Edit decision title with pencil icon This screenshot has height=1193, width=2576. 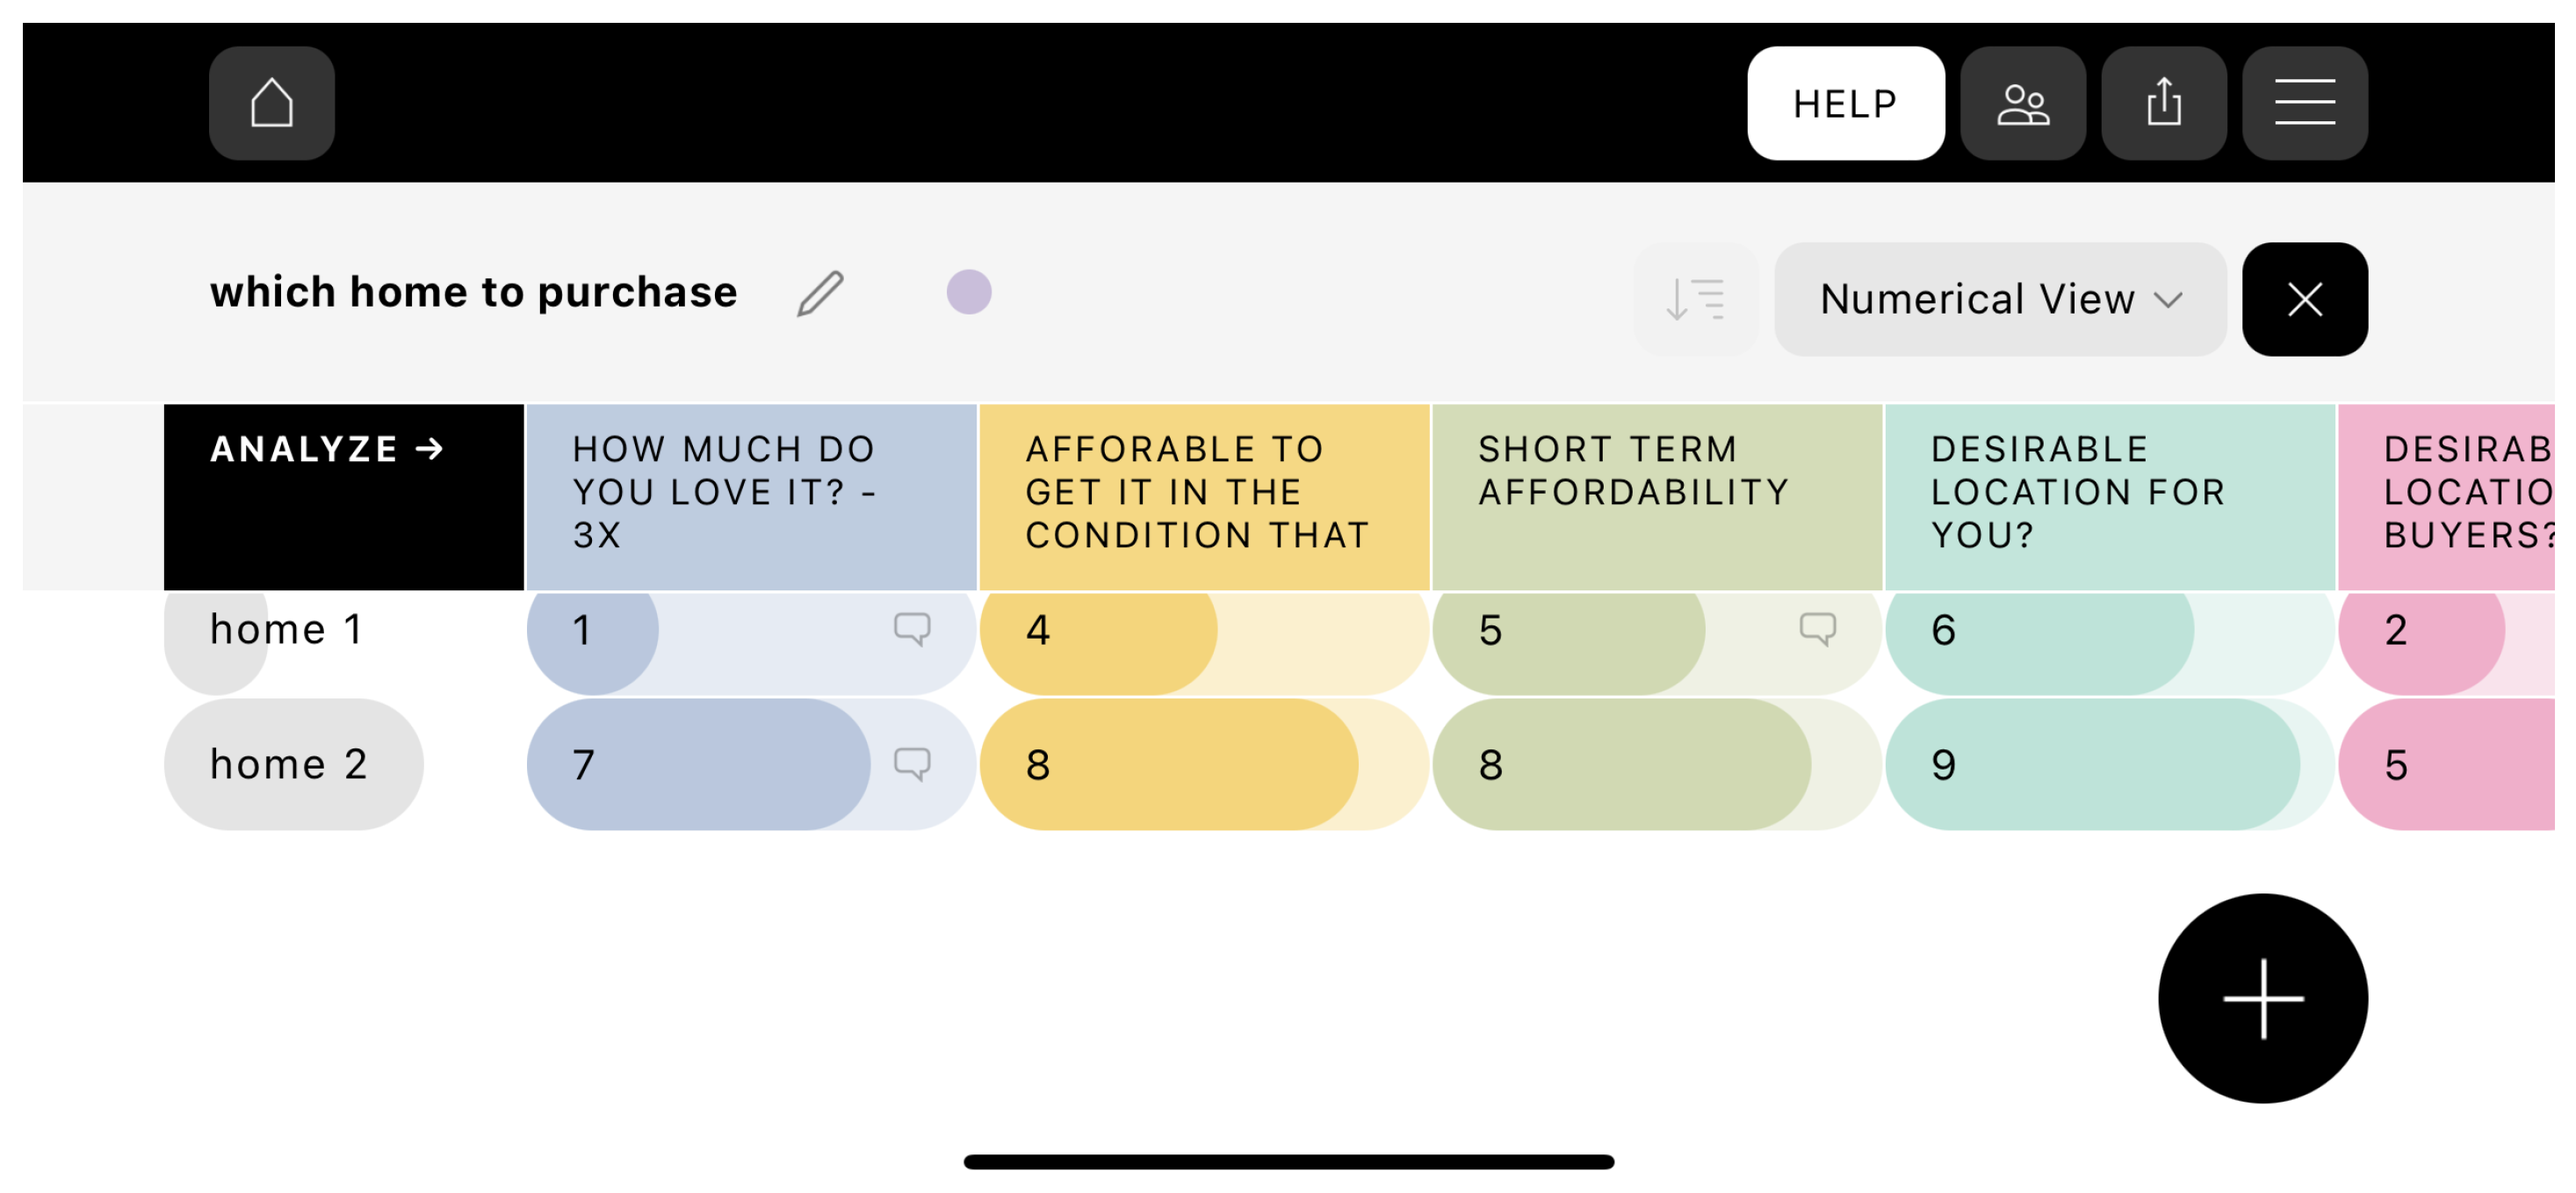[x=820, y=294]
